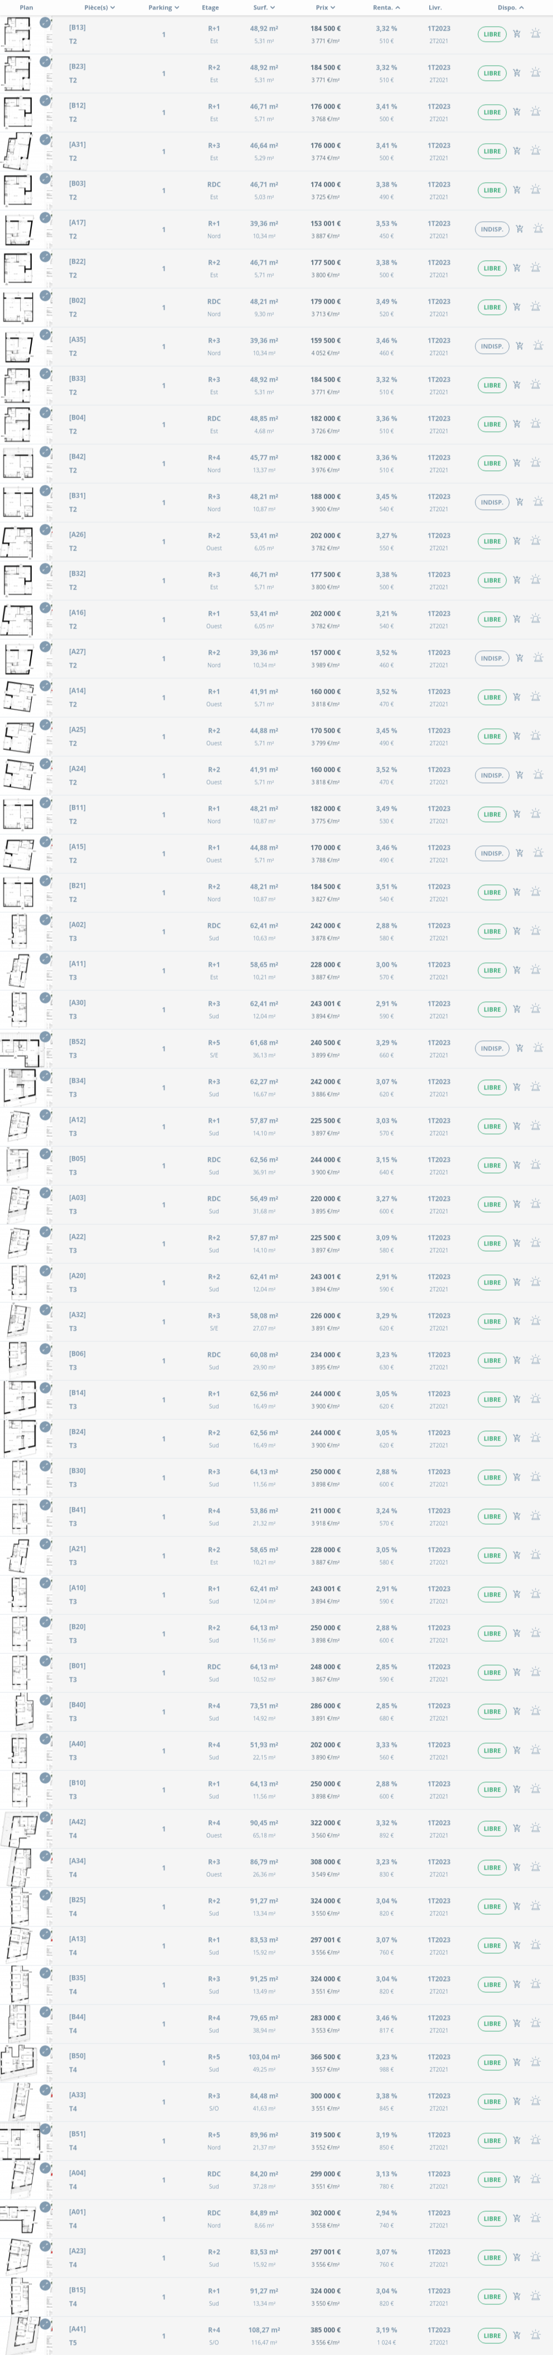
Task: Click the alert bell for lot A17
Action: click(x=537, y=230)
